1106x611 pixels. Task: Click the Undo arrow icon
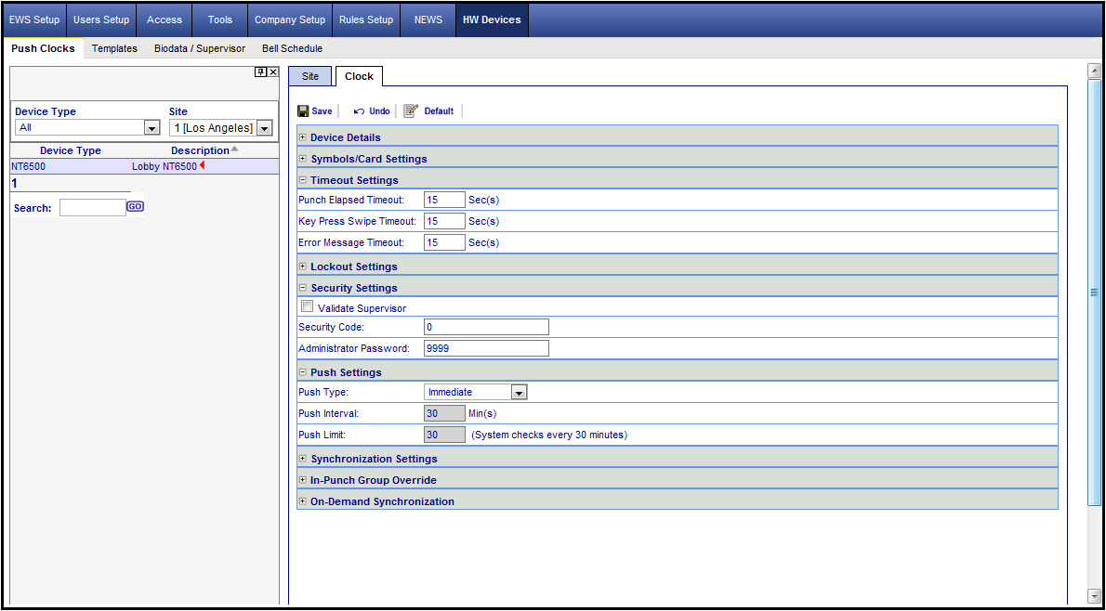(x=359, y=111)
